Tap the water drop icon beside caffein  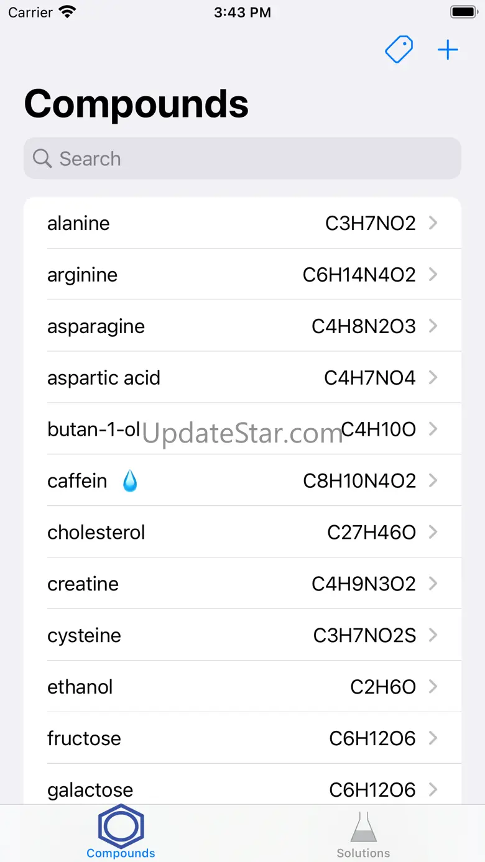click(x=130, y=481)
